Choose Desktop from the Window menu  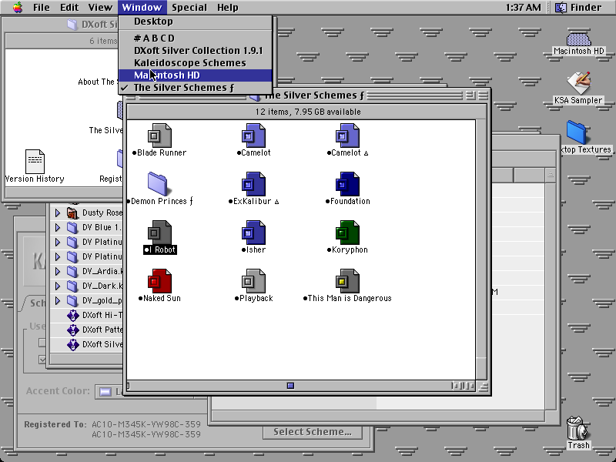pyautogui.click(x=196, y=22)
